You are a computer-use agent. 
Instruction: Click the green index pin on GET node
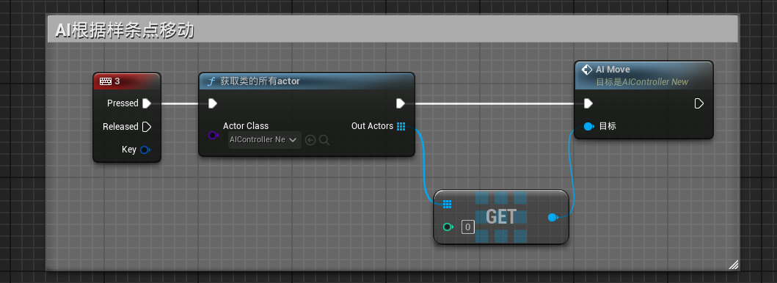coord(448,227)
